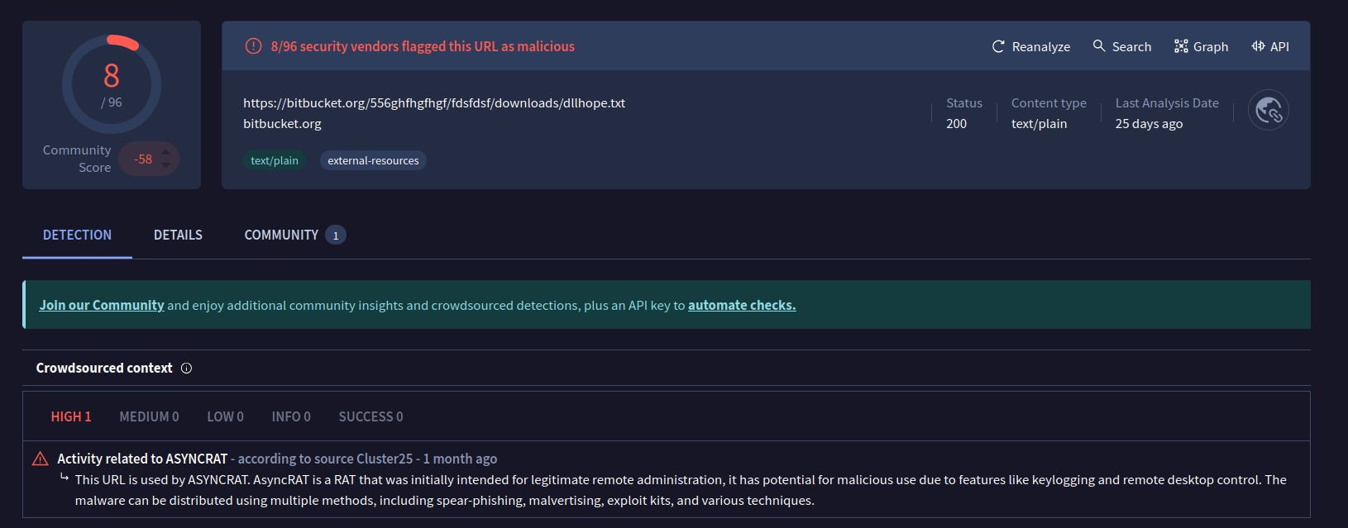The height and width of the screenshot is (528, 1348).
Task: Filter context by HIGH severity
Action: pyautogui.click(x=71, y=417)
